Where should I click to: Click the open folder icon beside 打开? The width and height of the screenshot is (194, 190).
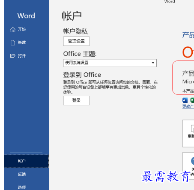[13, 55]
